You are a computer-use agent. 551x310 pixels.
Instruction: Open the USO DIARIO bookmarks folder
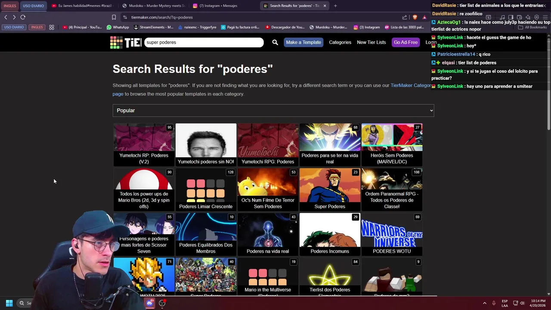(x=14, y=27)
